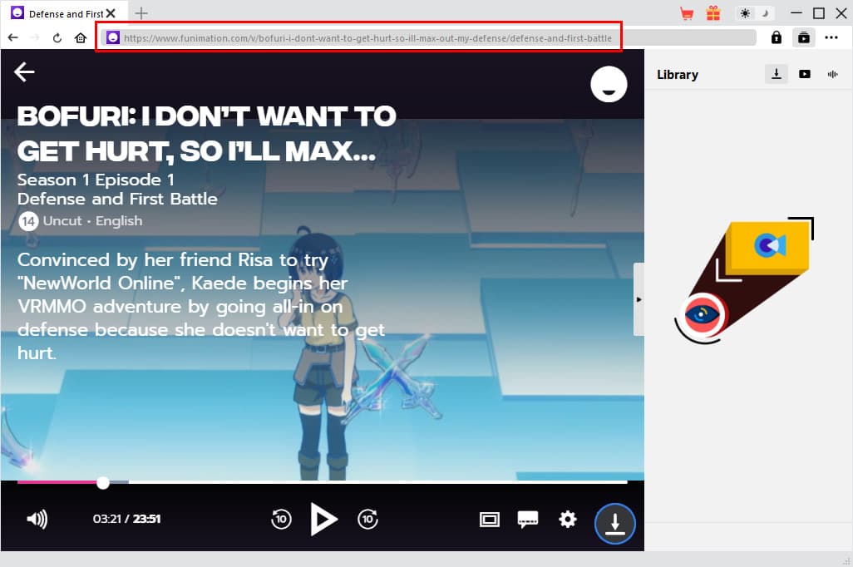
Task: Click the video library stack icon near address bar
Action: (802, 37)
